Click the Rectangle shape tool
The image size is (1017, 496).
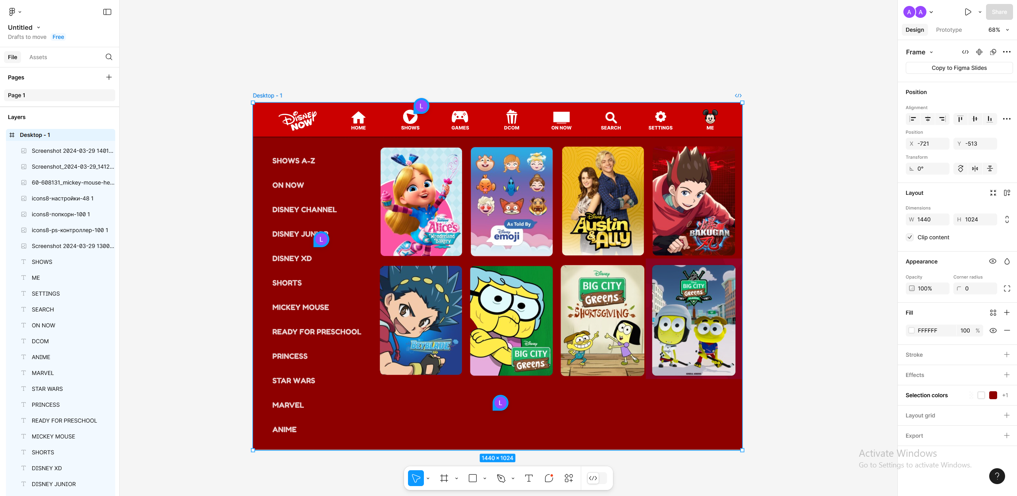472,478
